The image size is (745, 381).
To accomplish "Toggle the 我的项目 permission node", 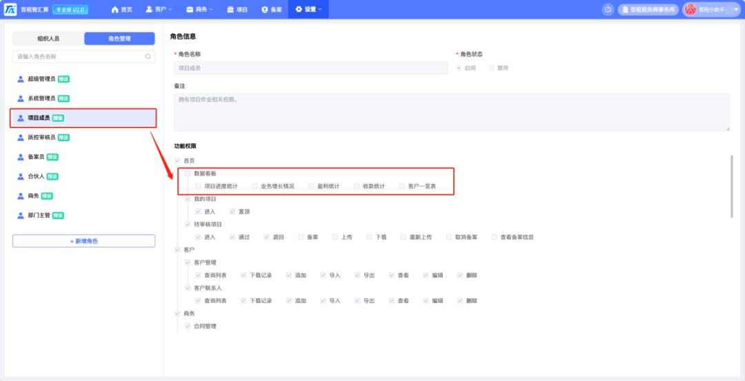I will (188, 199).
